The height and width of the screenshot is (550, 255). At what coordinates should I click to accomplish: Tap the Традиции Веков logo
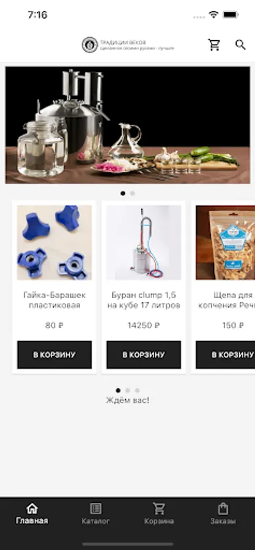point(128,45)
